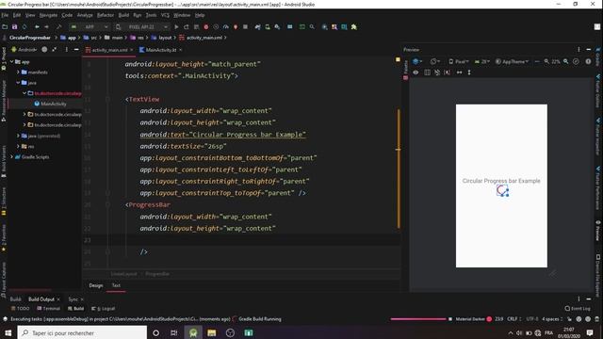603x339 pixels.
Task: Click Android Studio icon in taskbar
Action: tap(193, 332)
